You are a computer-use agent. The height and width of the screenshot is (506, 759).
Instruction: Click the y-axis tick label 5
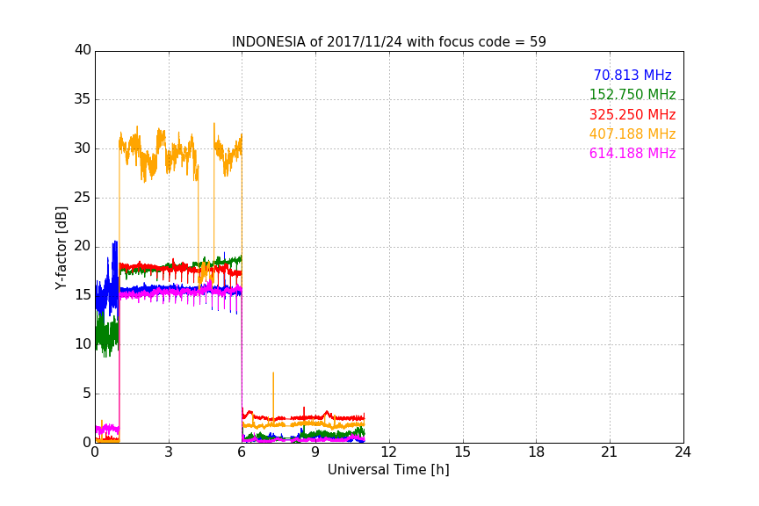[x=87, y=394]
